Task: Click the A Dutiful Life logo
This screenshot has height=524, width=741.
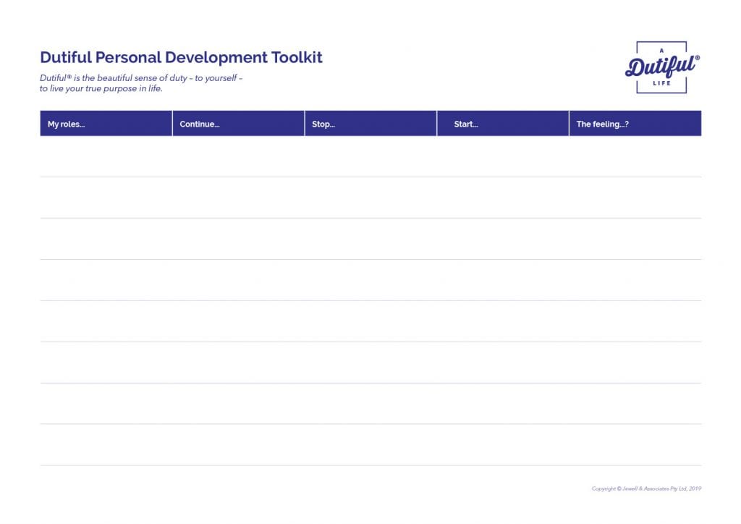Action: (662, 67)
